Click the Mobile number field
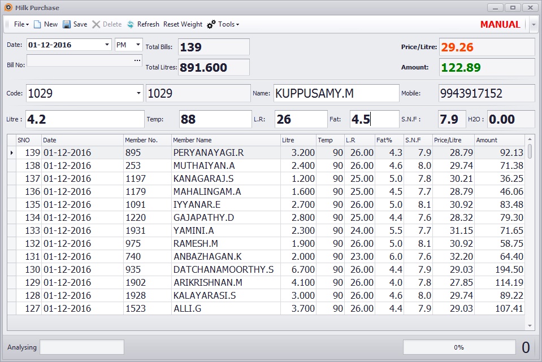Screen dimensions: 542x362 pos(487,93)
